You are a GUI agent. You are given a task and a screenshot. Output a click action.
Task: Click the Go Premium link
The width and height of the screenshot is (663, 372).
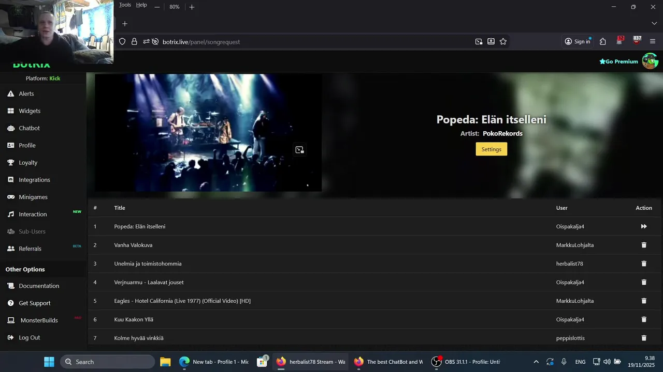tap(618, 61)
